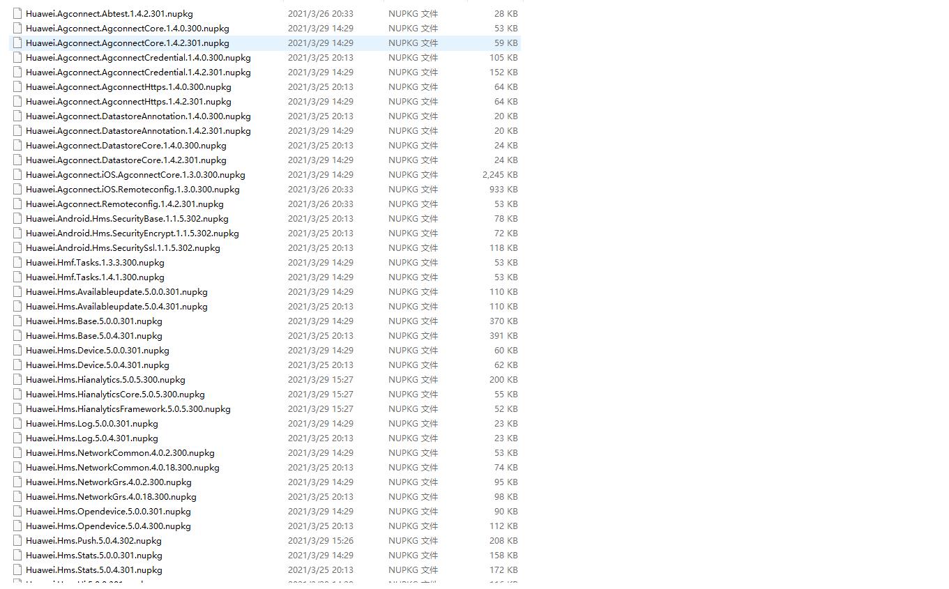
Task: Select file name Huawei.Hms.Opendevice.5.0.4.300.nupkg
Action: (x=108, y=526)
